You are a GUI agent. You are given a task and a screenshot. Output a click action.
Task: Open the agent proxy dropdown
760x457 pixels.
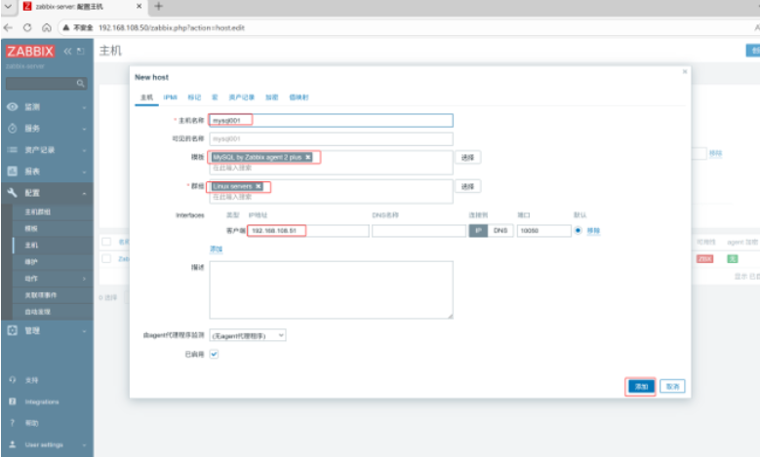[248, 335]
